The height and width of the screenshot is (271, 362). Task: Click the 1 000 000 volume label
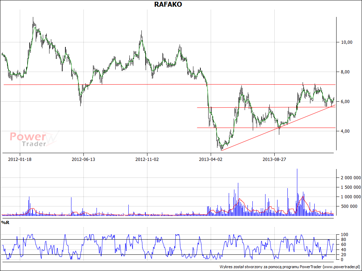coord(350,197)
